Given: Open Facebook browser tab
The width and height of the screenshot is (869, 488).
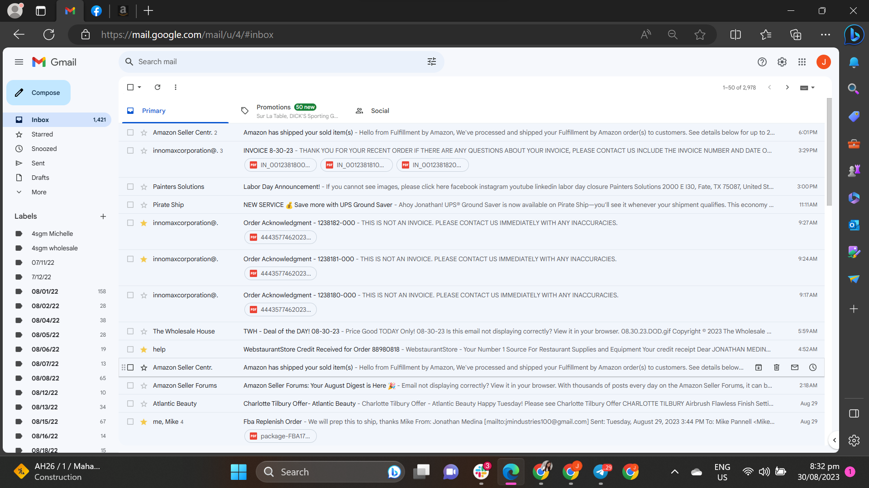Looking at the screenshot, I should tap(96, 11).
